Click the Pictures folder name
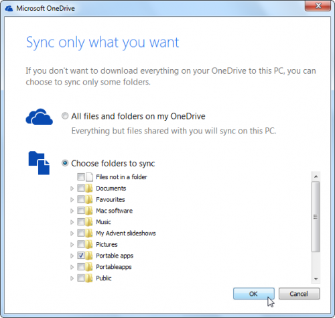Screen dimensions: 335x318 (x=107, y=244)
